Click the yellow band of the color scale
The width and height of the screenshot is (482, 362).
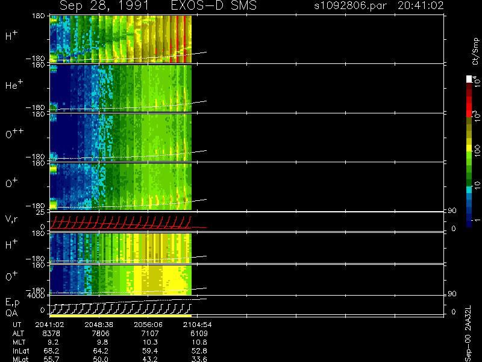click(x=469, y=148)
